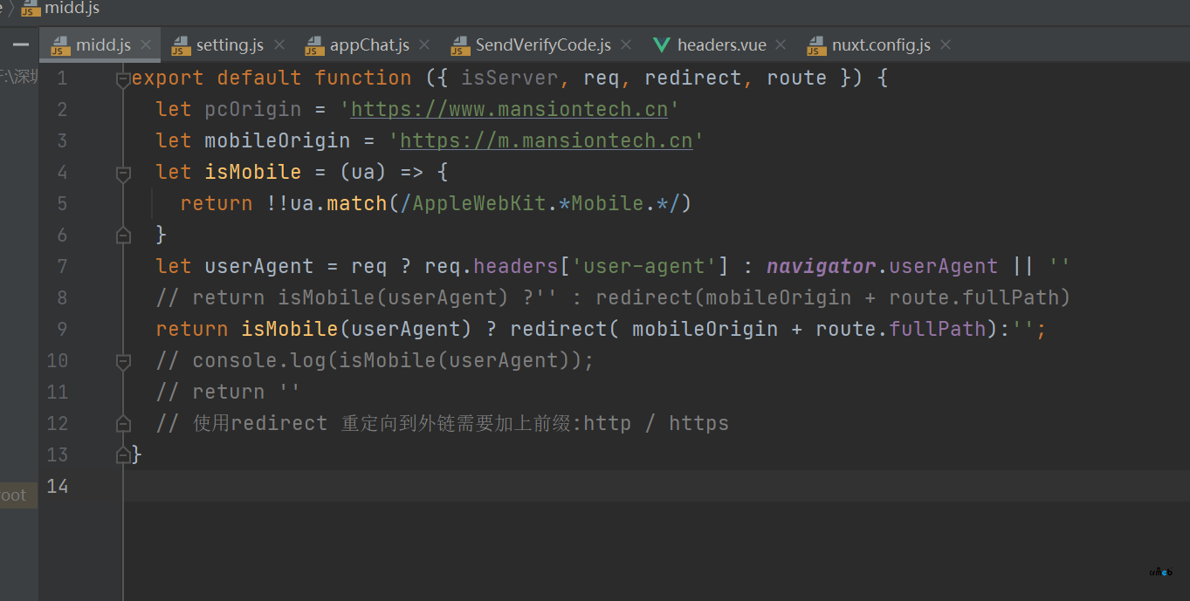Click the Chinese redirect comment on line 12
The height and width of the screenshot is (601, 1190).
pyautogui.click(x=442, y=424)
